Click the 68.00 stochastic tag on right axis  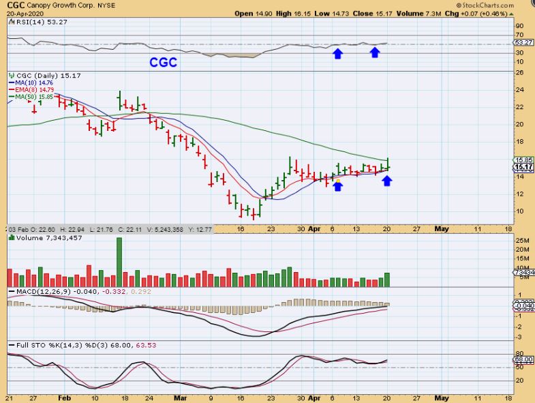(x=523, y=359)
